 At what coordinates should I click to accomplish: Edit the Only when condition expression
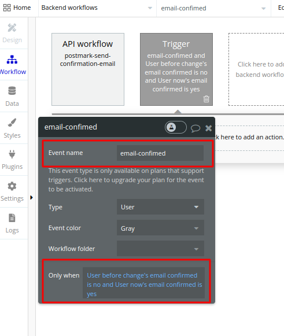[x=144, y=283]
